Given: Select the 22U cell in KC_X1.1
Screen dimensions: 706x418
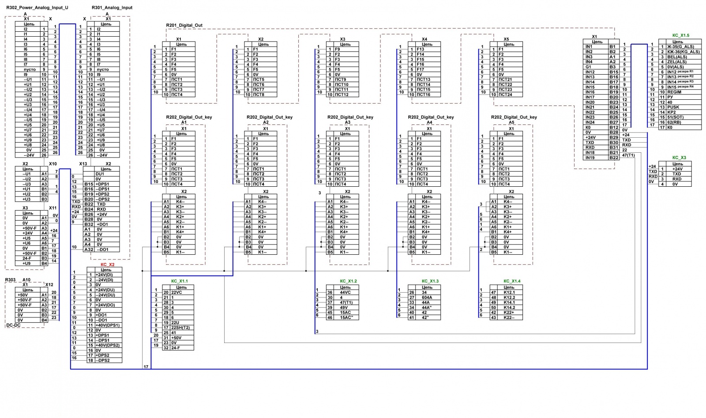Looking at the screenshot, I should click(181, 323).
